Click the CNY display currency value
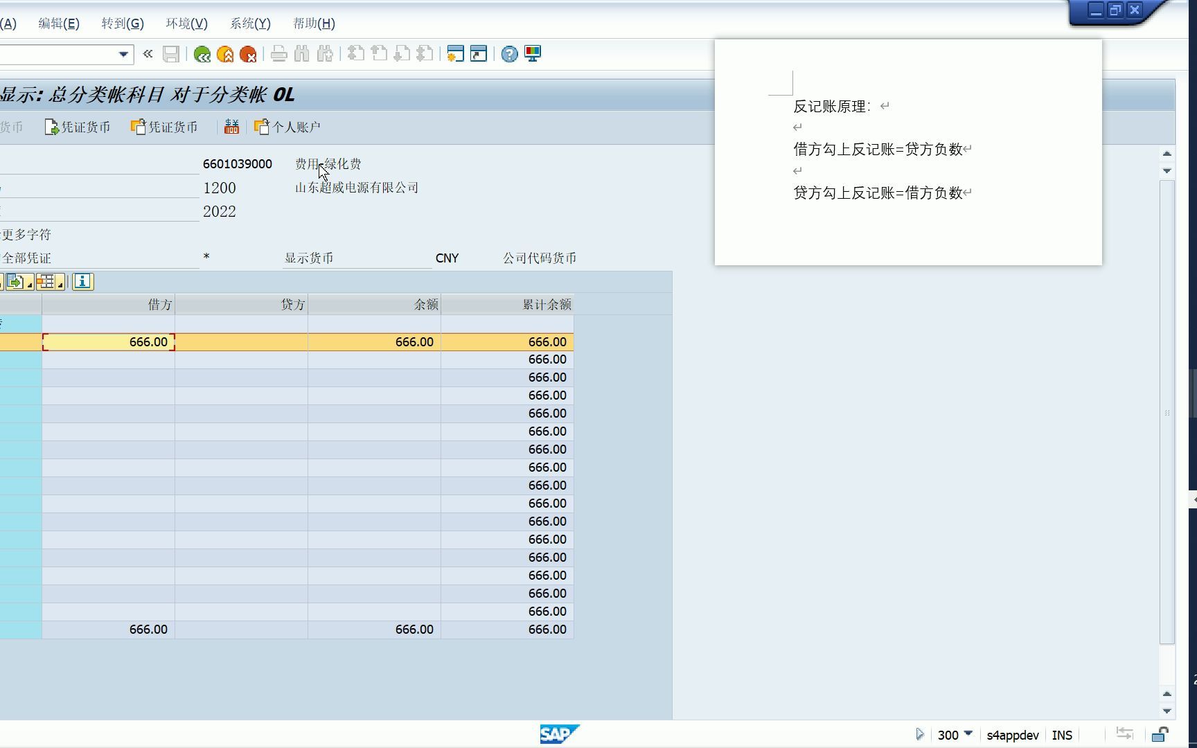Image resolution: width=1197 pixels, height=748 pixels. 447,258
